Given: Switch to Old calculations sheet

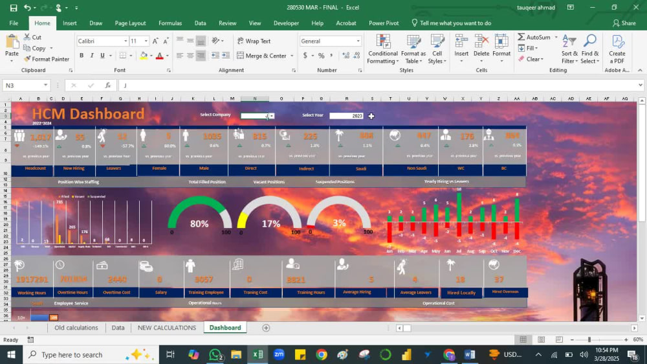Looking at the screenshot, I should [76, 328].
